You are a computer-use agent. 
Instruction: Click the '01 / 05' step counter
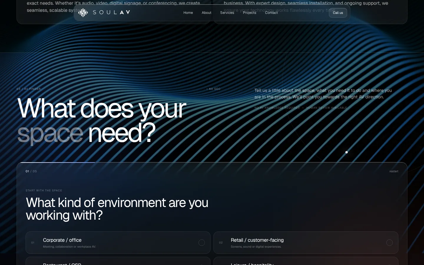(x=31, y=171)
